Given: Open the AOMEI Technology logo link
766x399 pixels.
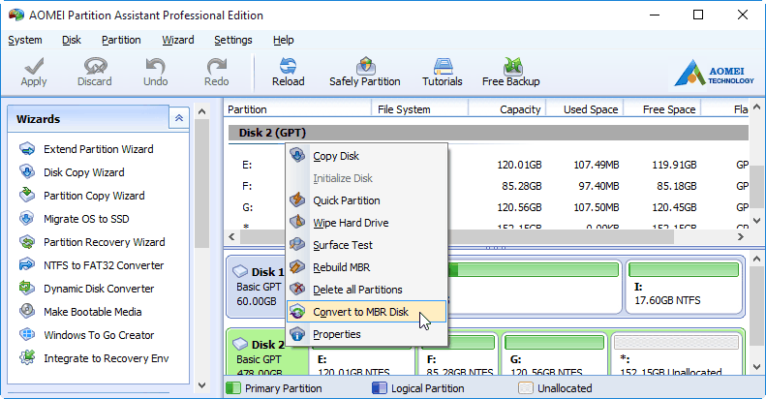Looking at the screenshot, I should point(714,74).
